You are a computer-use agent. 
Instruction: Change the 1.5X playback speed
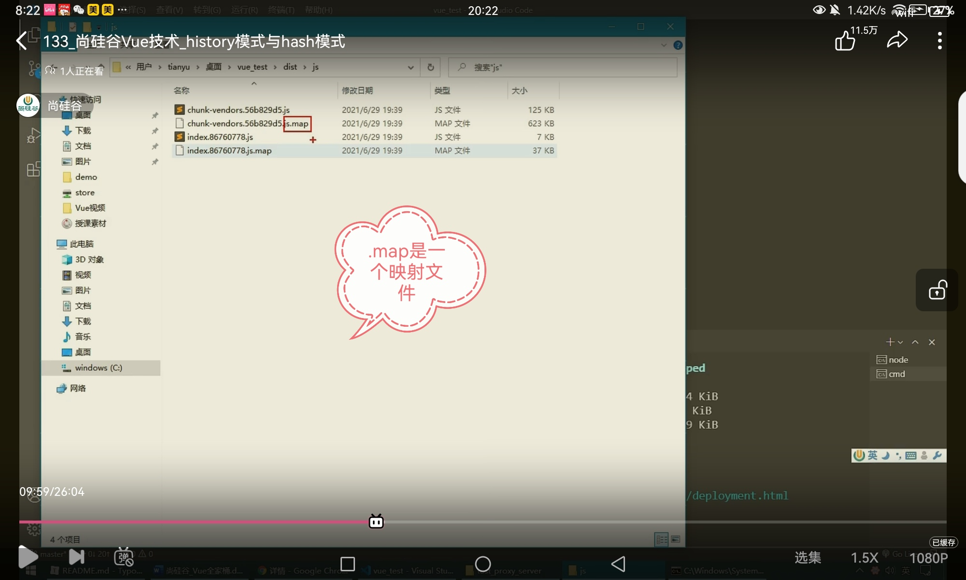(x=864, y=558)
